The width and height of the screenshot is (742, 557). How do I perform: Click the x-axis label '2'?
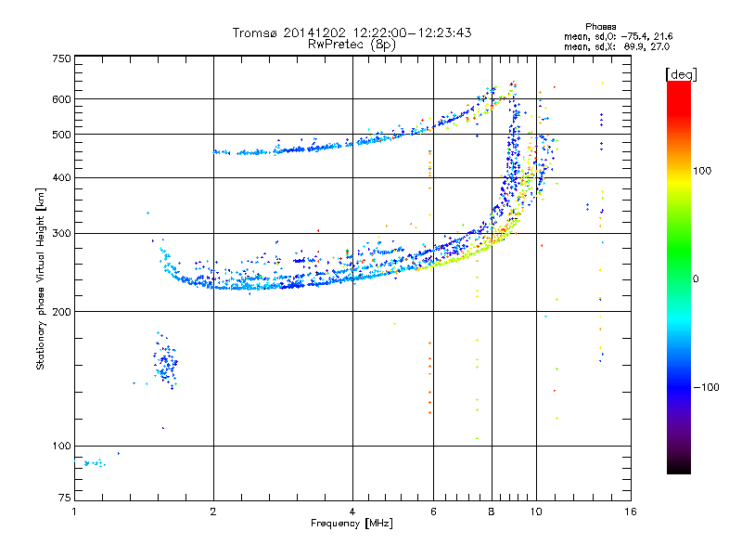(x=213, y=512)
